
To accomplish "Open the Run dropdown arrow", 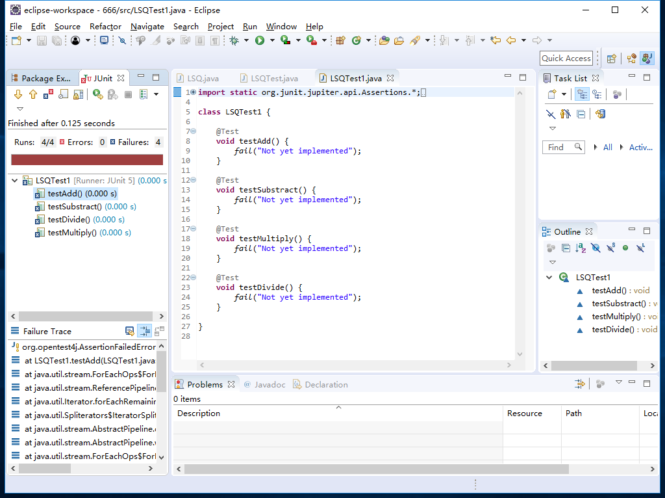I will click(x=272, y=40).
